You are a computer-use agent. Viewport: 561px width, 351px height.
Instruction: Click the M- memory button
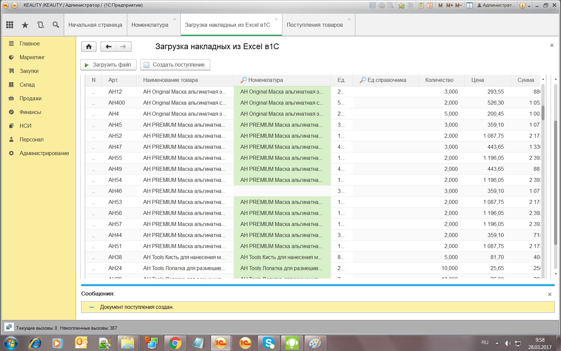(458, 5)
